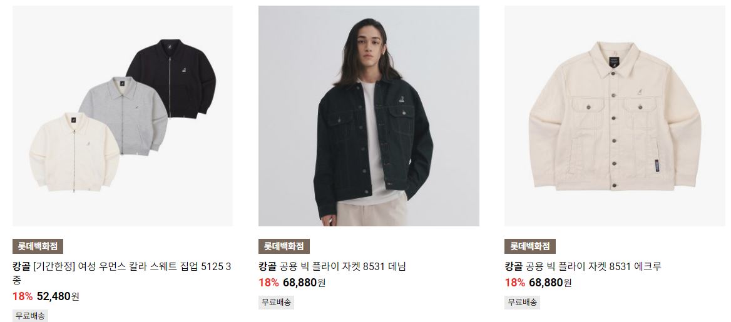Click the gray zip-up jacket in first image

click(x=123, y=116)
